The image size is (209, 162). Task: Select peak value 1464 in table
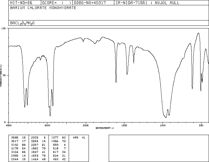click(x=35, y=159)
